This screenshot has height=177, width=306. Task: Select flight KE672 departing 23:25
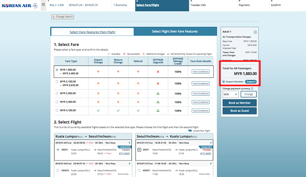tap(58, 150)
